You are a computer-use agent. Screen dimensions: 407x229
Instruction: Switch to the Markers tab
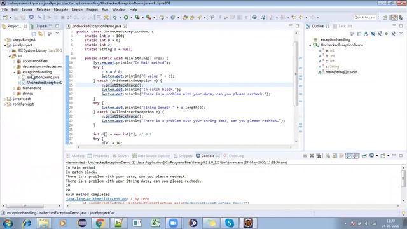click(75, 156)
